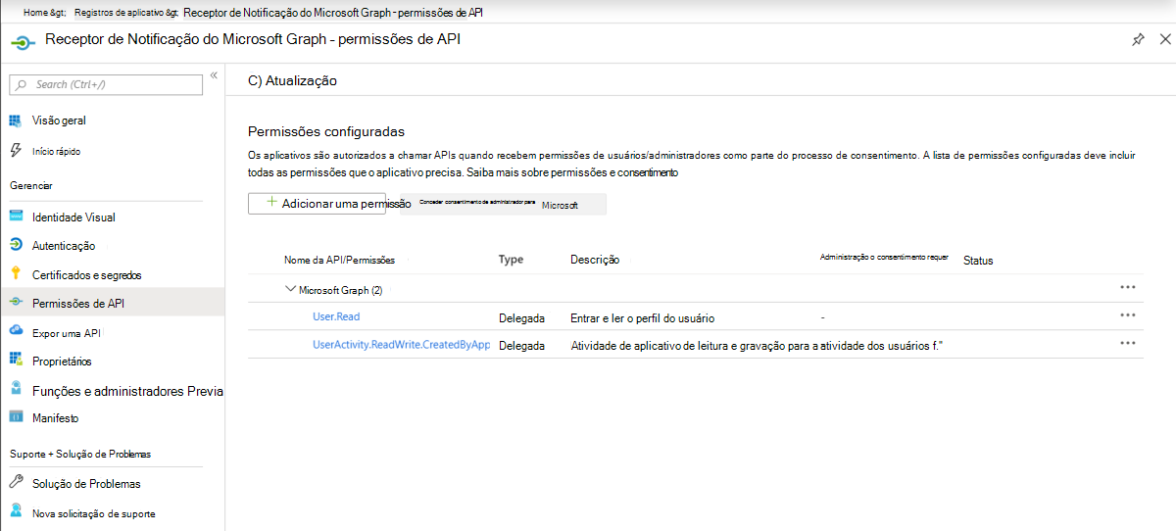Click the Gerenciar section label

[31, 185]
